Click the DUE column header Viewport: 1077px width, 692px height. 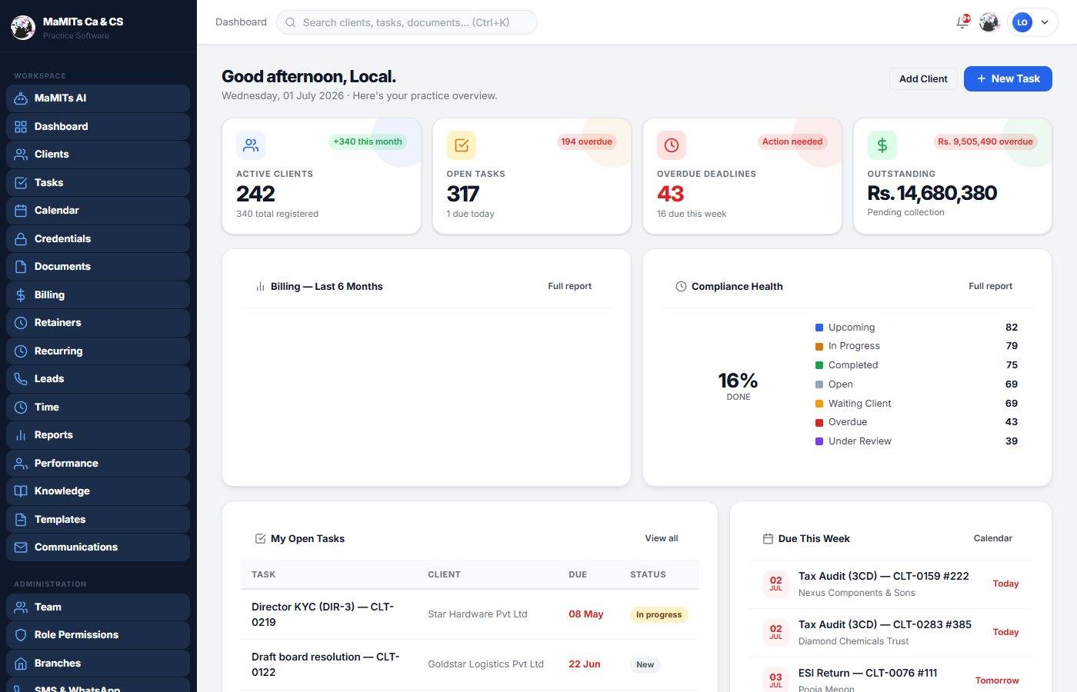pos(578,574)
